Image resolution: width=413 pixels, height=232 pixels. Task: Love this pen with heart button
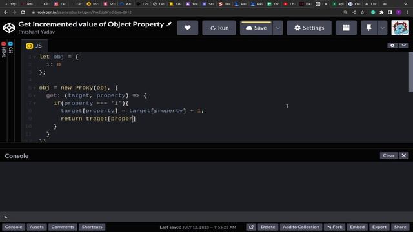click(x=188, y=28)
